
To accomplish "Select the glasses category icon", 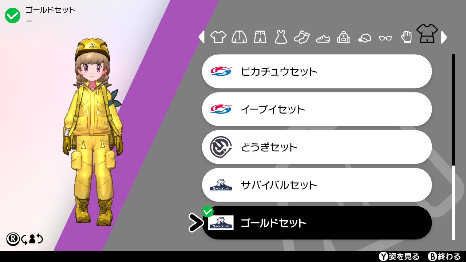I will pyautogui.click(x=385, y=38).
